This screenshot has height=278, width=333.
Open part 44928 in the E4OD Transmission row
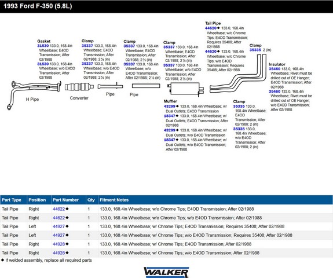pyautogui.click(x=59, y=244)
